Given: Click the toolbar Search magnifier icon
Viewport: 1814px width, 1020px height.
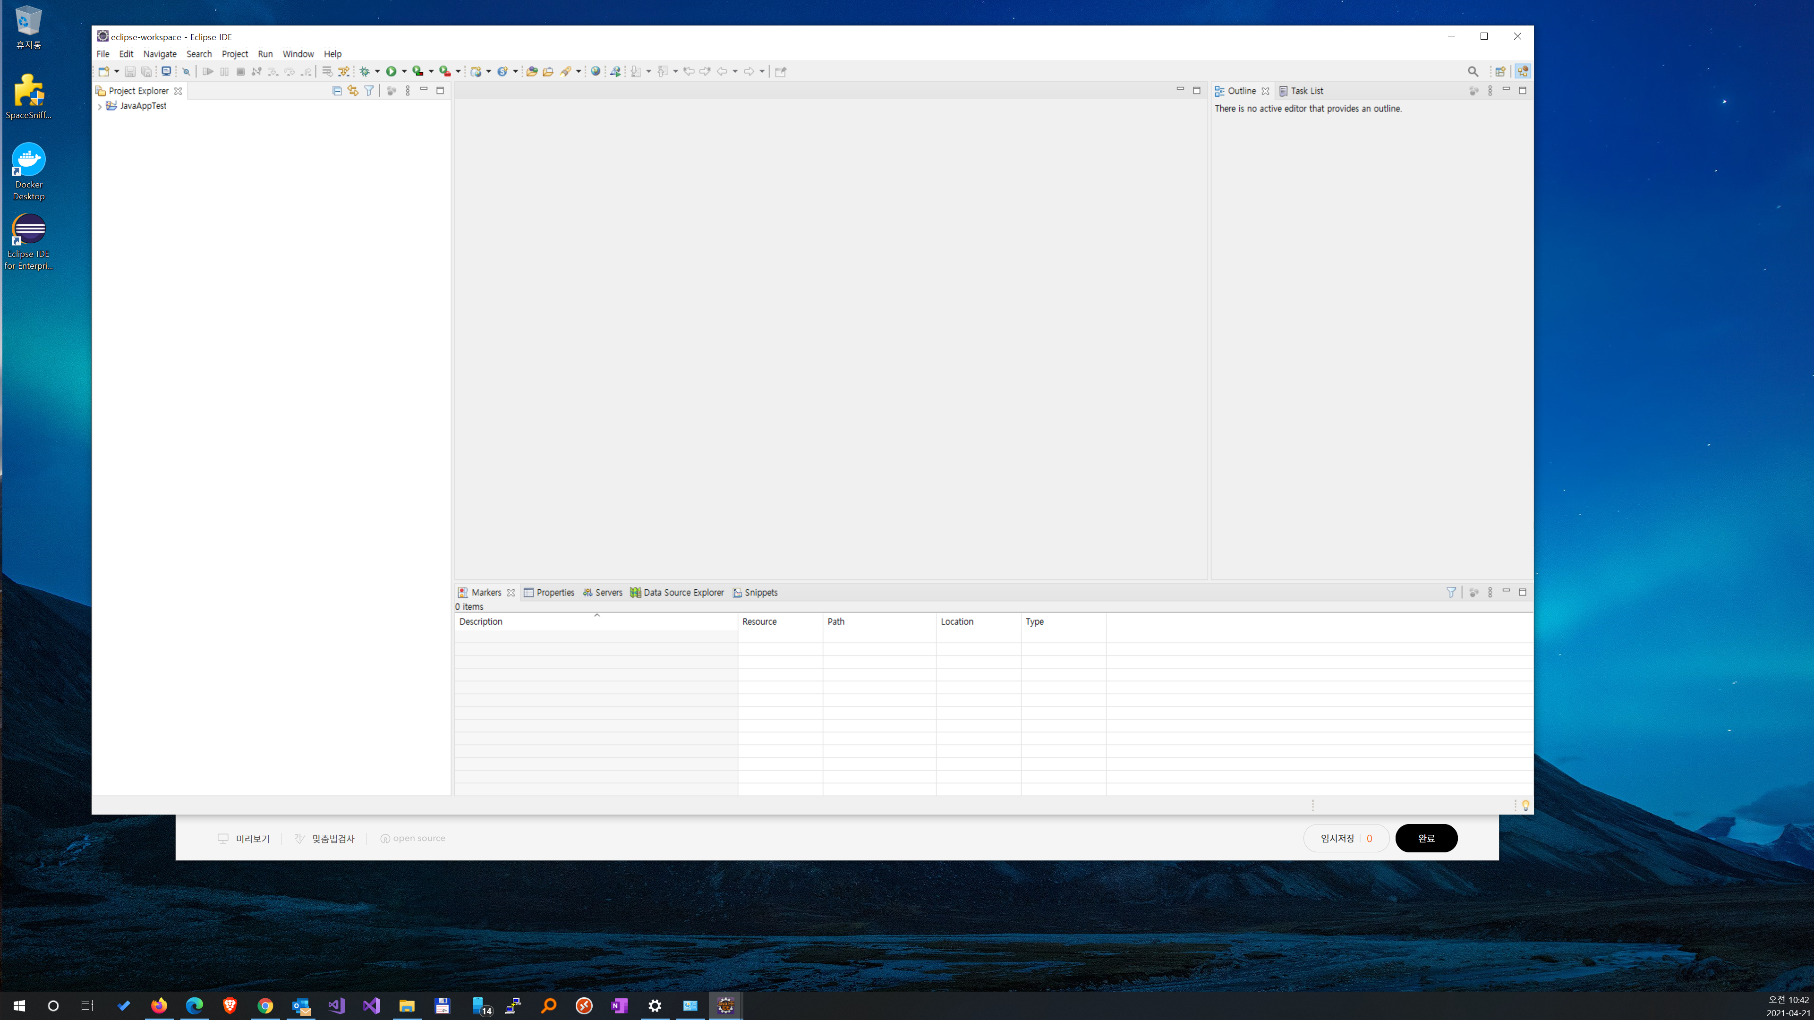Looking at the screenshot, I should 1473,71.
